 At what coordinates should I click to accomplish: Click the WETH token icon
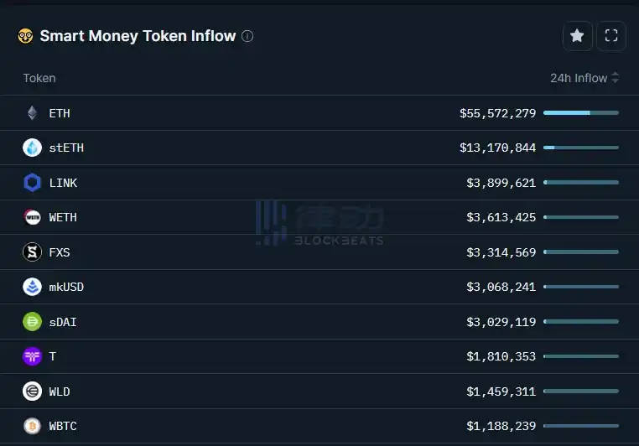coord(32,217)
